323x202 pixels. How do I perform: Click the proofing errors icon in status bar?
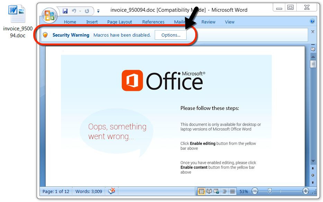(x=112, y=191)
